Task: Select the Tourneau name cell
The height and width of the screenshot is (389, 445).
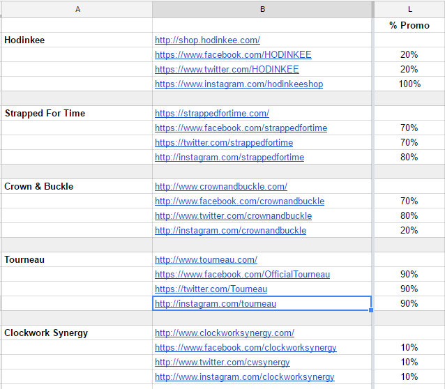Action: click(77, 259)
